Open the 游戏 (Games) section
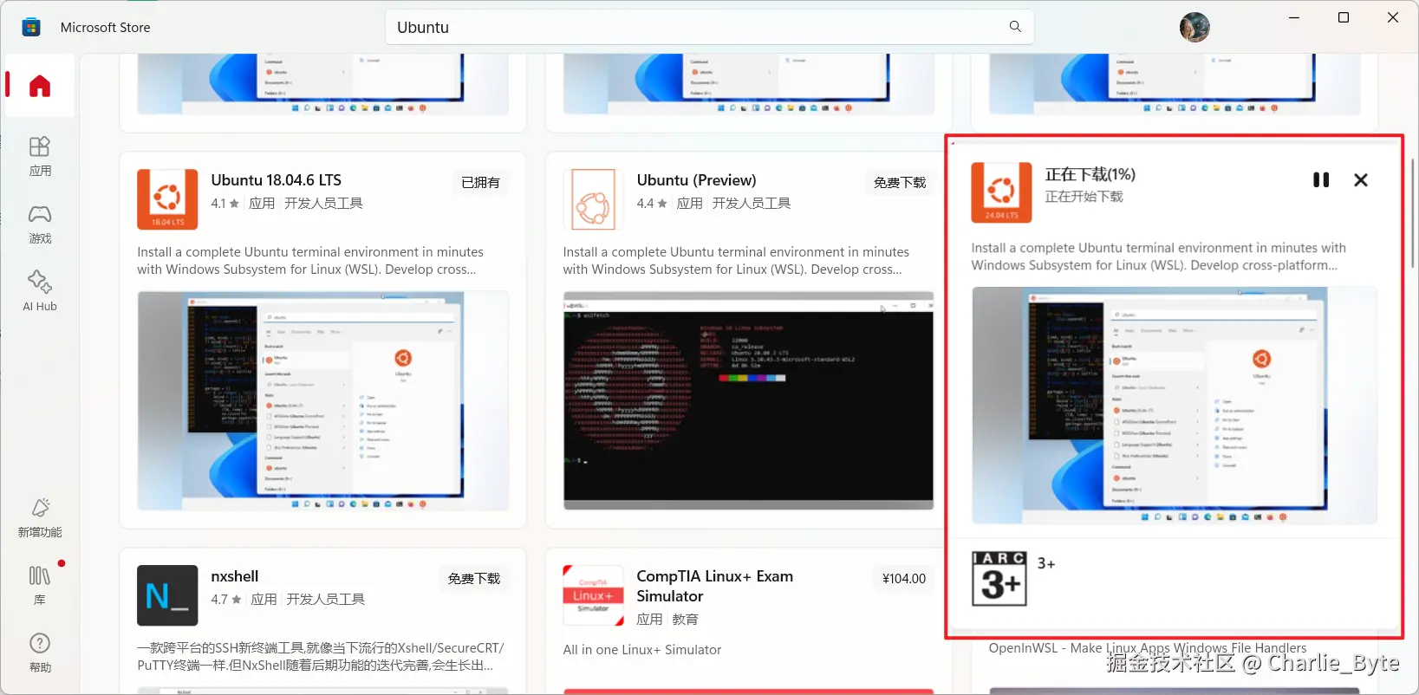Viewport: 1419px width, 695px height. click(40, 224)
